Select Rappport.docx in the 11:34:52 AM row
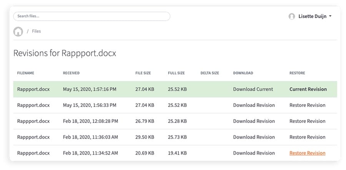The height and width of the screenshot is (170, 346). [x=33, y=153]
